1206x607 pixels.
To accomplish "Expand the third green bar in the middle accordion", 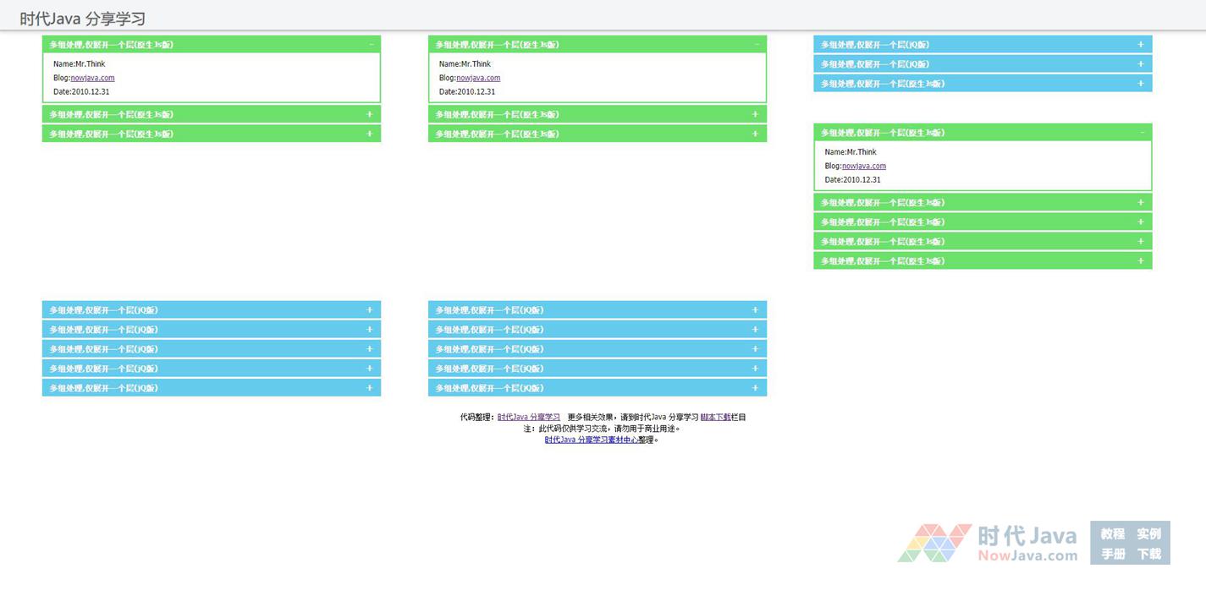I will coord(597,134).
